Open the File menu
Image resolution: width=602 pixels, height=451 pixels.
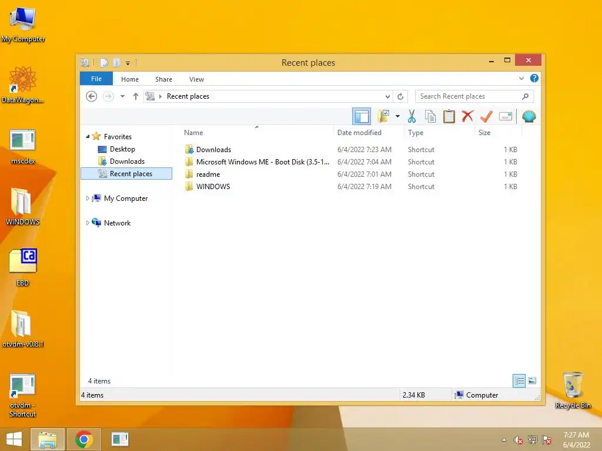[x=96, y=79]
